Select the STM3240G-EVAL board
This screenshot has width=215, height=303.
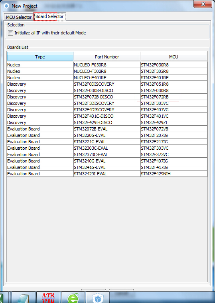107,161
